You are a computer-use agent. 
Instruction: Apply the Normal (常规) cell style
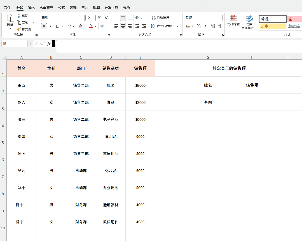click(x=273, y=19)
